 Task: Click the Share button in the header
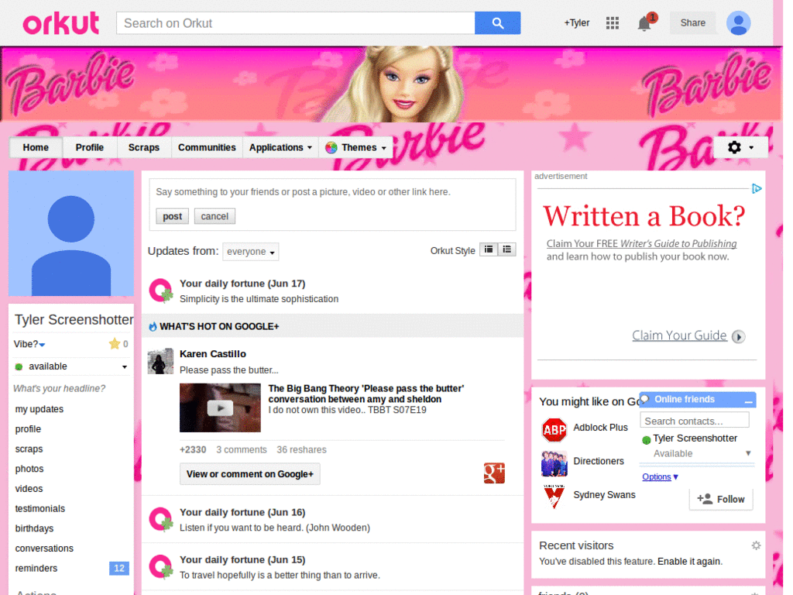[692, 22]
